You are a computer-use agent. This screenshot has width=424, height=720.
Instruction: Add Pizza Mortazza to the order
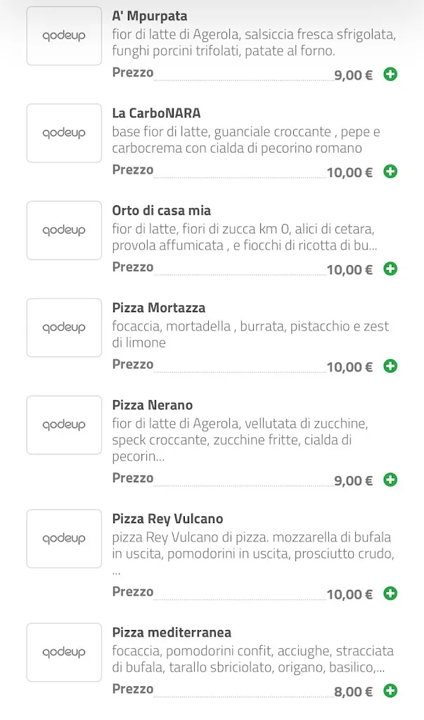pyautogui.click(x=390, y=366)
